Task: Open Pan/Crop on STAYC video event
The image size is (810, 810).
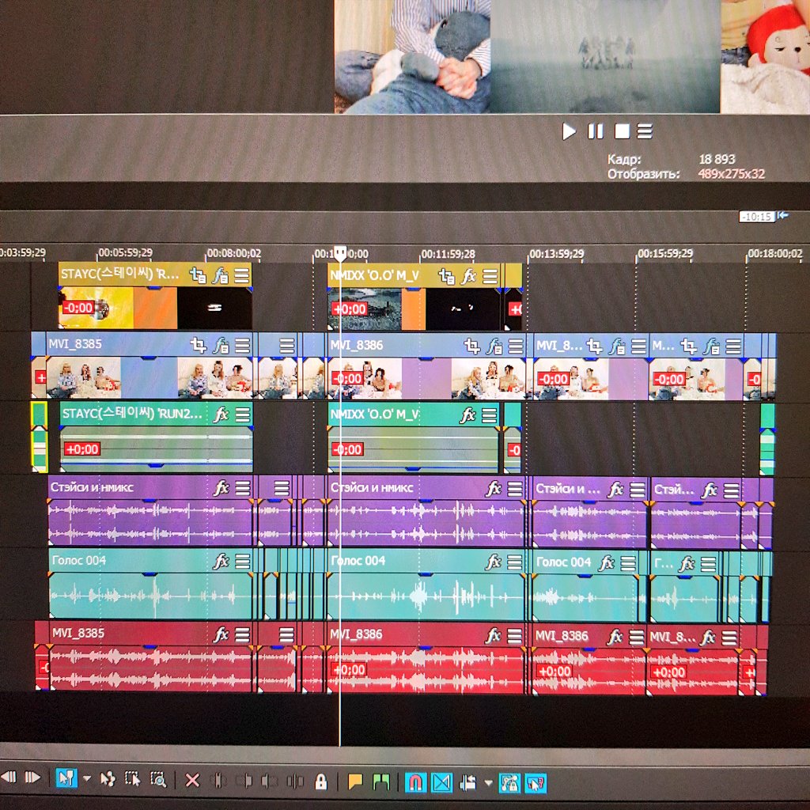Action: click(198, 274)
